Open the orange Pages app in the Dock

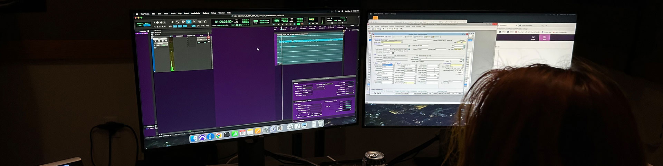(258, 131)
